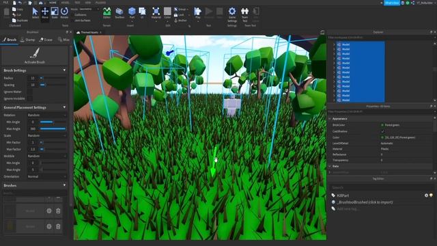The width and height of the screenshot is (437, 246).
Task: Collapse the Appearance properties group
Action: coord(330,119)
